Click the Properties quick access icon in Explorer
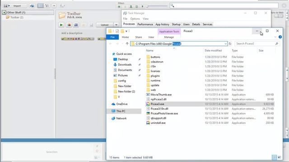The height and width of the screenshot is (162, 289). pyautogui.click(x=117, y=31)
